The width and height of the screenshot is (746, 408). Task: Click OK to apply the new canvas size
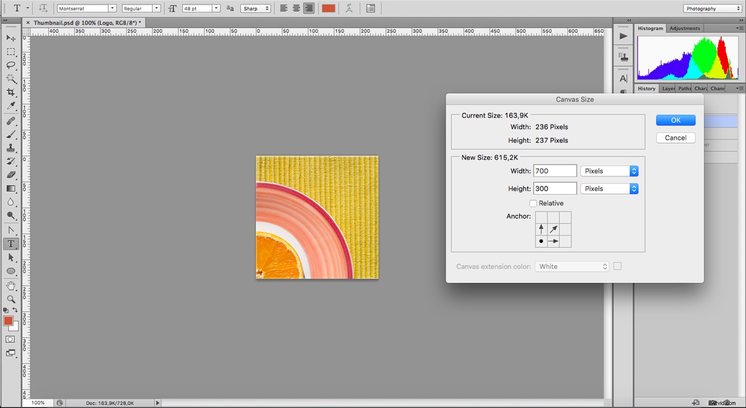point(675,120)
